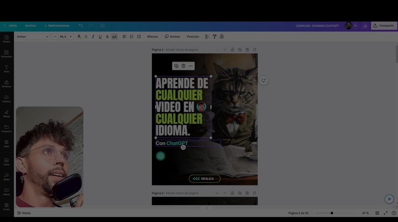Image resolution: width=398 pixels, height=222 pixels.
Task: Open the Audio panel
Action: pyautogui.click(x=6, y=176)
